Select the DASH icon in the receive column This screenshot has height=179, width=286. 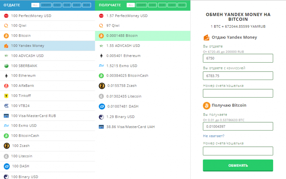pos(102,107)
